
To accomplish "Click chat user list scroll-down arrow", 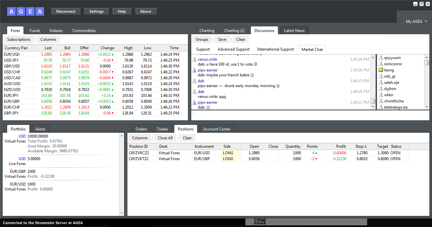I will point(427,107).
